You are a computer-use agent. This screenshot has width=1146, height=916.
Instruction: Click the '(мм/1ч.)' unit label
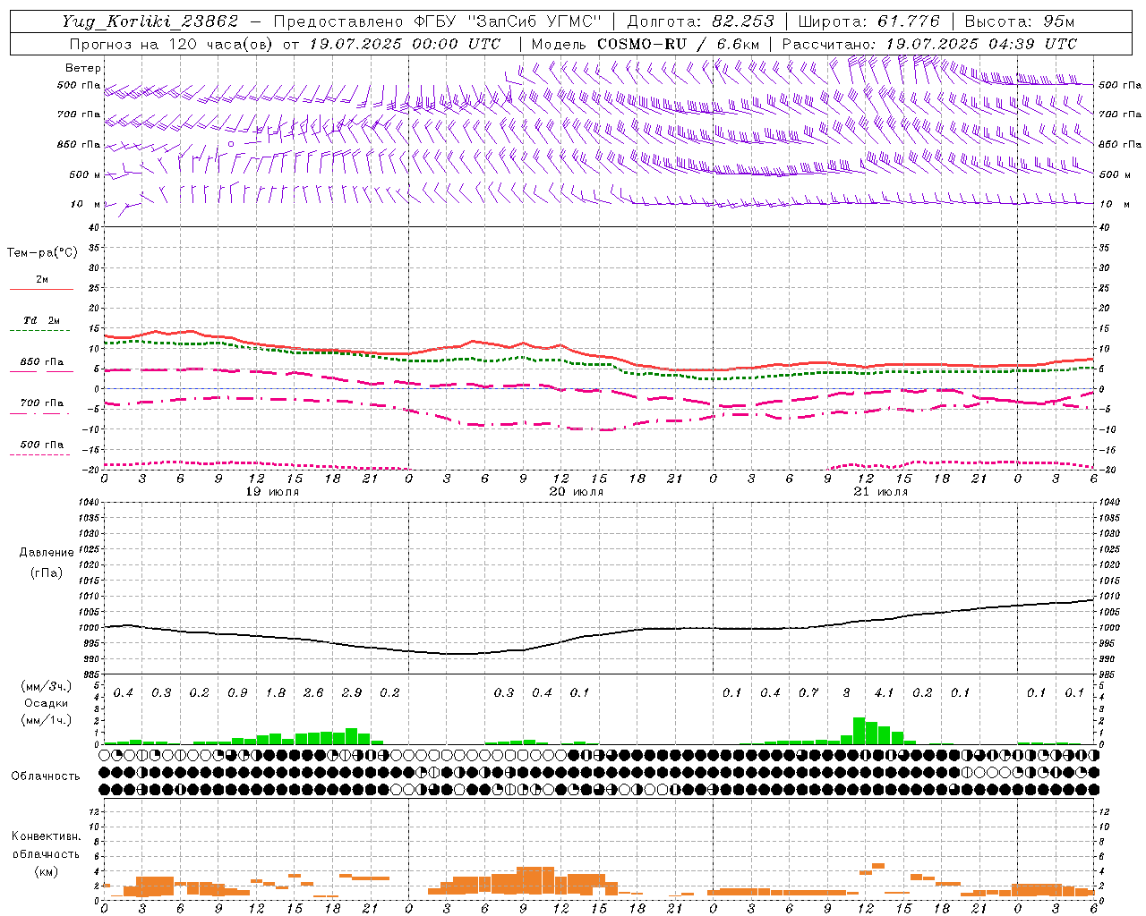[x=47, y=720]
